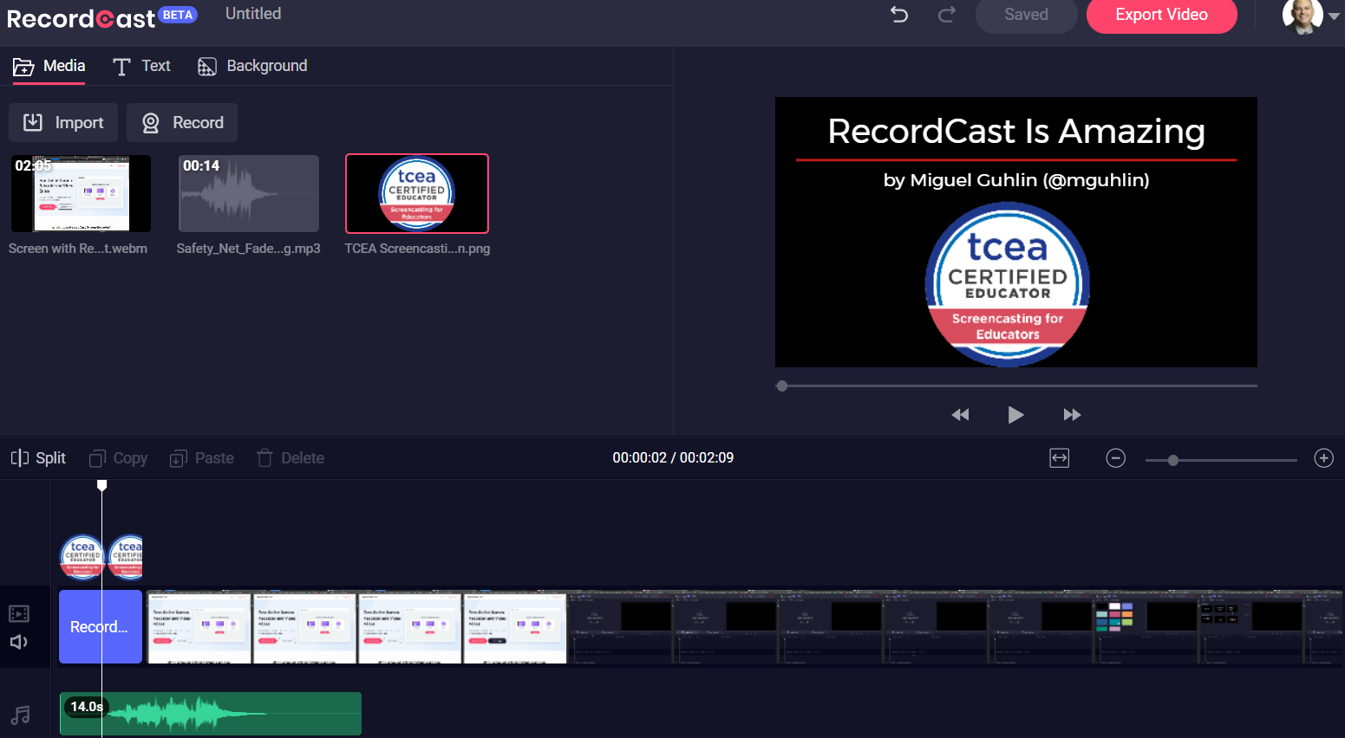Click the BETA badge label
The height and width of the screenshot is (738, 1345).
pyautogui.click(x=178, y=15)
